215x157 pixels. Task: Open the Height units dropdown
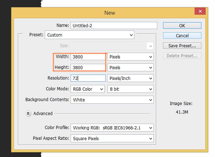[130, 67]
